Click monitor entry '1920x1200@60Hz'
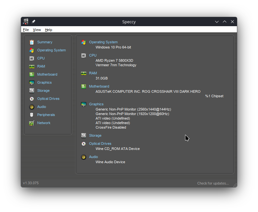 (x=153, y=114)
